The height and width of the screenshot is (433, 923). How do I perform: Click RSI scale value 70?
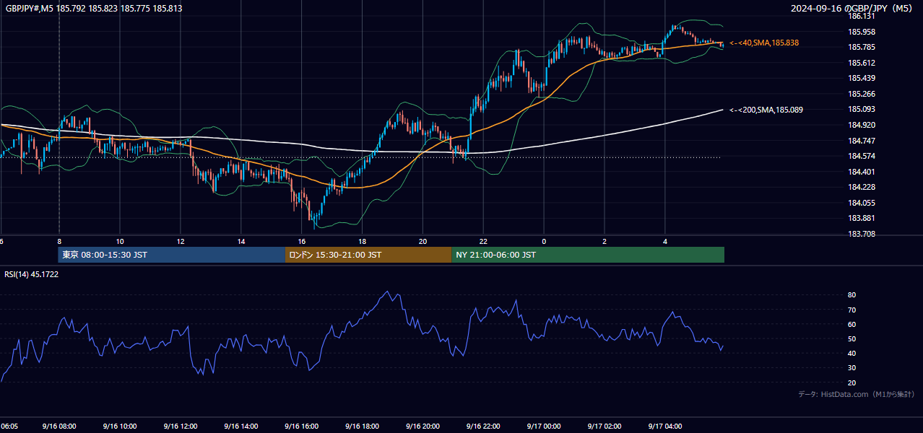tap(852, 310)
